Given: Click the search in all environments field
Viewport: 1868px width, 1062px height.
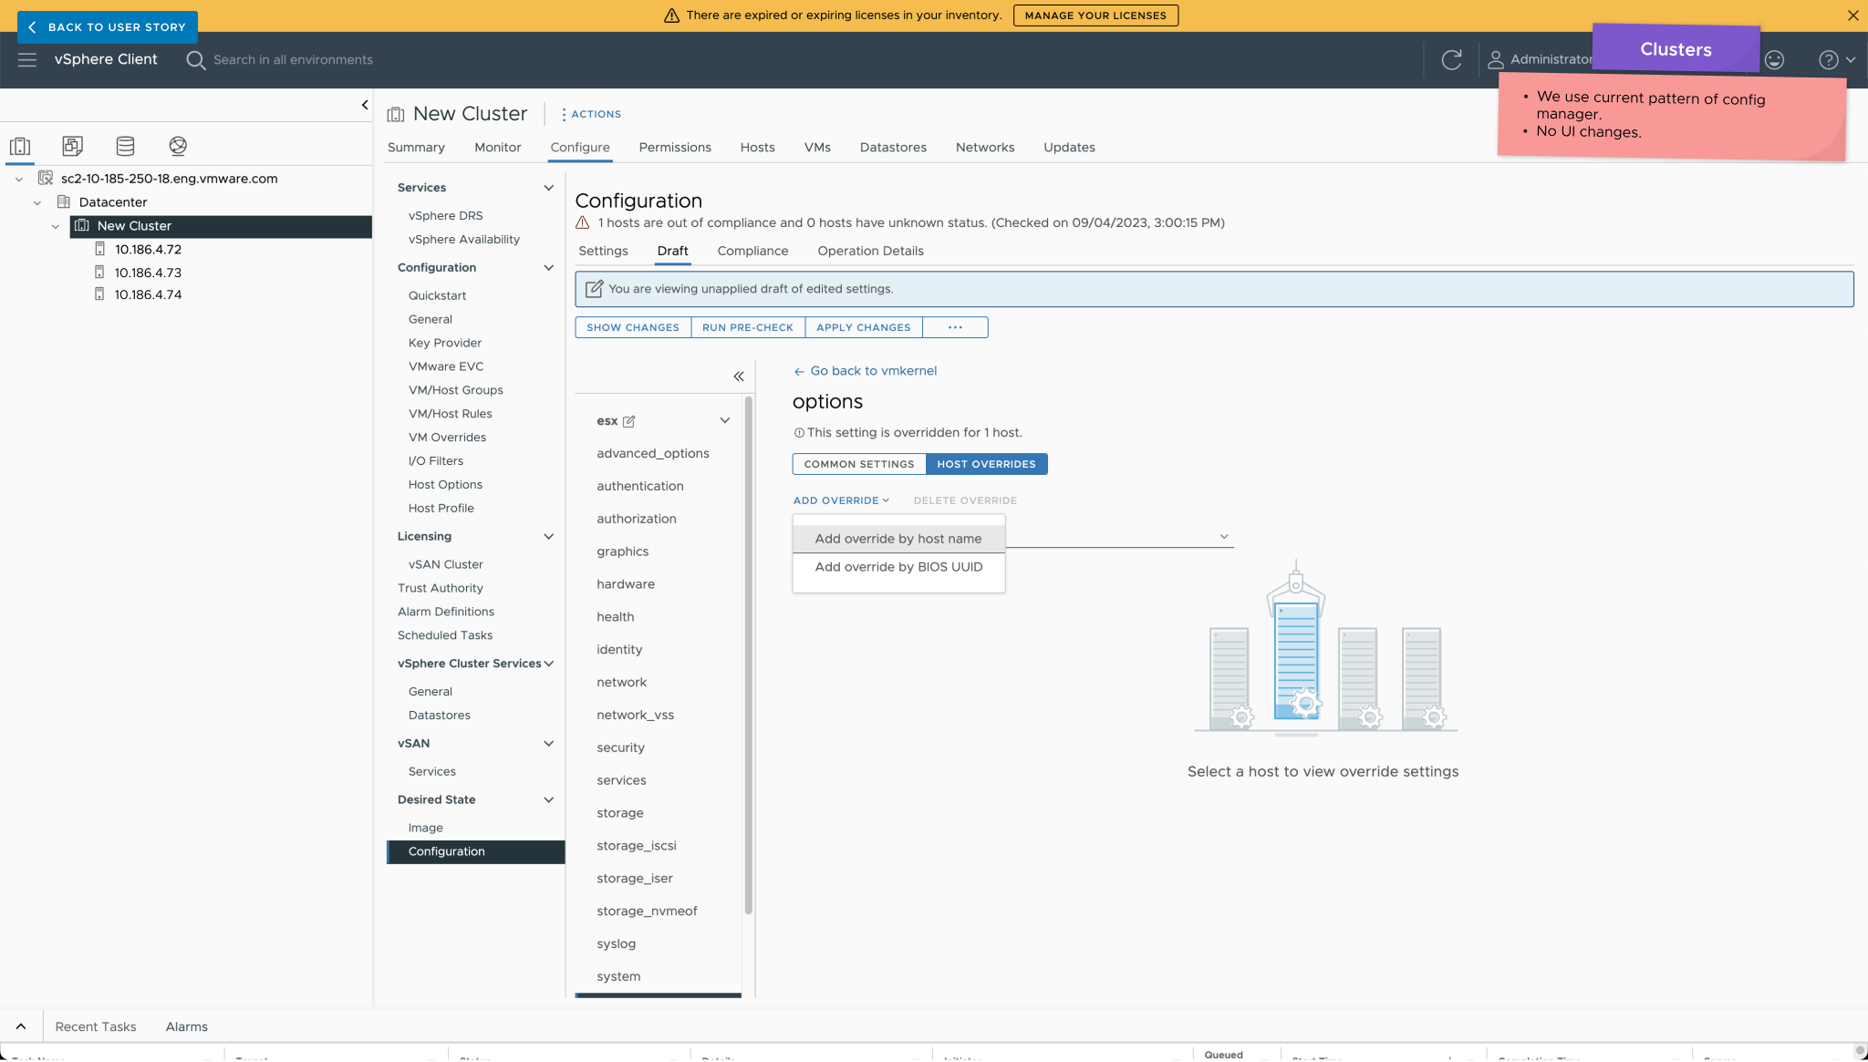Looking at the screenshot, I should (293, 60).
